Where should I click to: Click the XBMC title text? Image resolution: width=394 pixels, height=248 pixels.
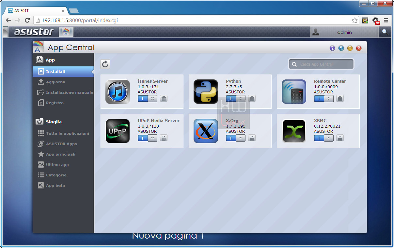[320, 121]
